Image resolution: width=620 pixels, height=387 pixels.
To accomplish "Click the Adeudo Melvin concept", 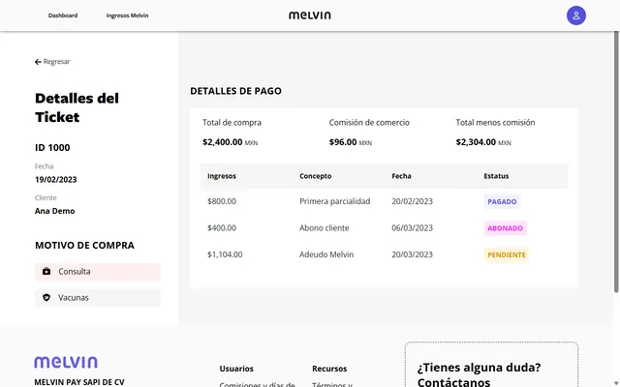I will (326, 254).
